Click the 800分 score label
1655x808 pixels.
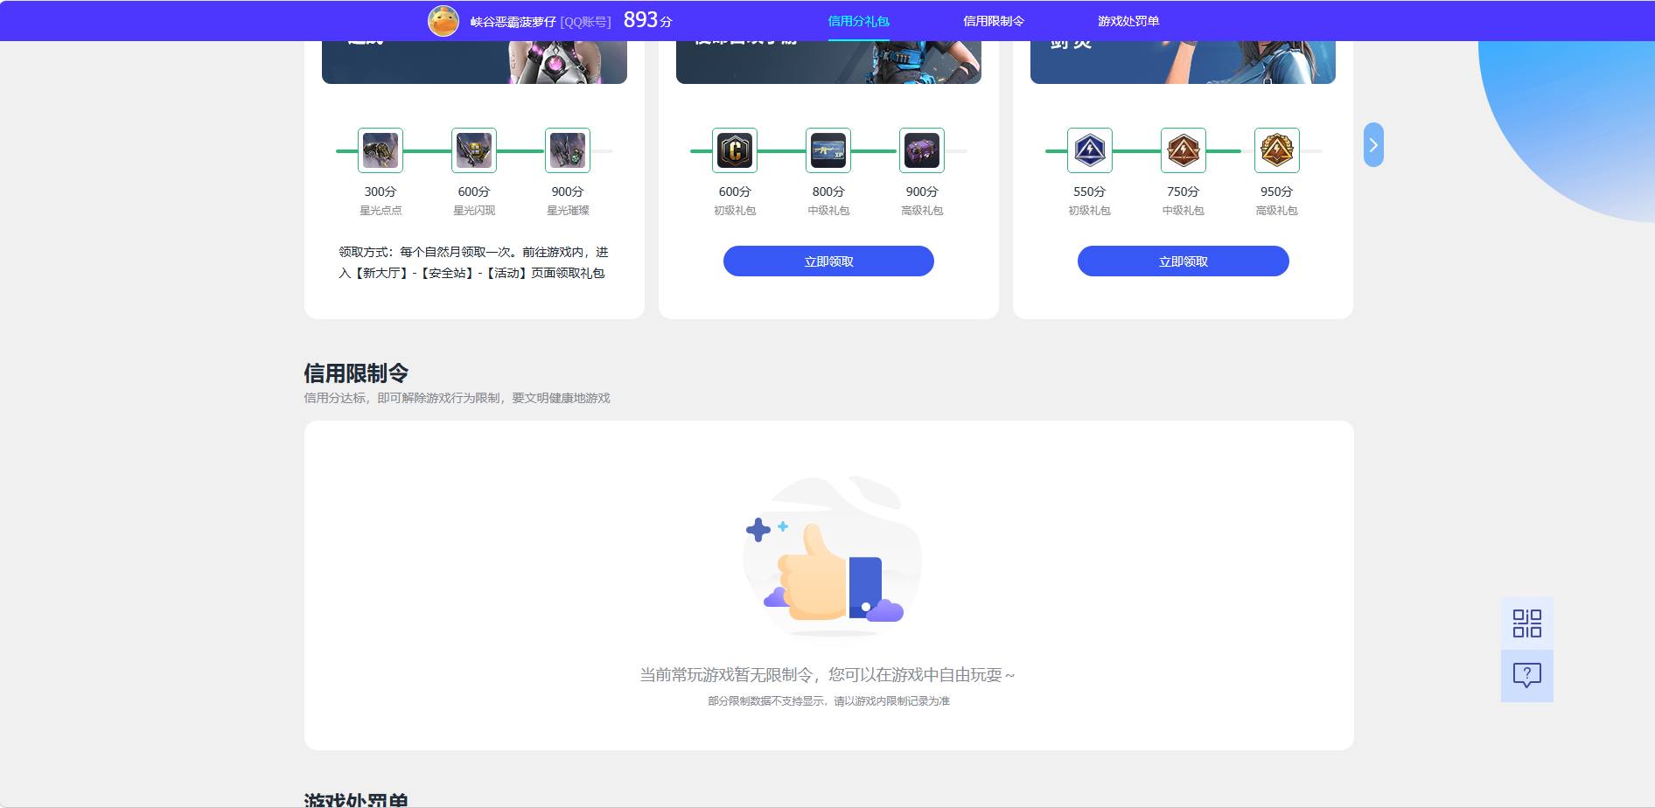(x=828, y=192)
